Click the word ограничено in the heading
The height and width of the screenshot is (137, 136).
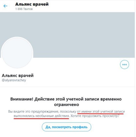coord(66,104)
